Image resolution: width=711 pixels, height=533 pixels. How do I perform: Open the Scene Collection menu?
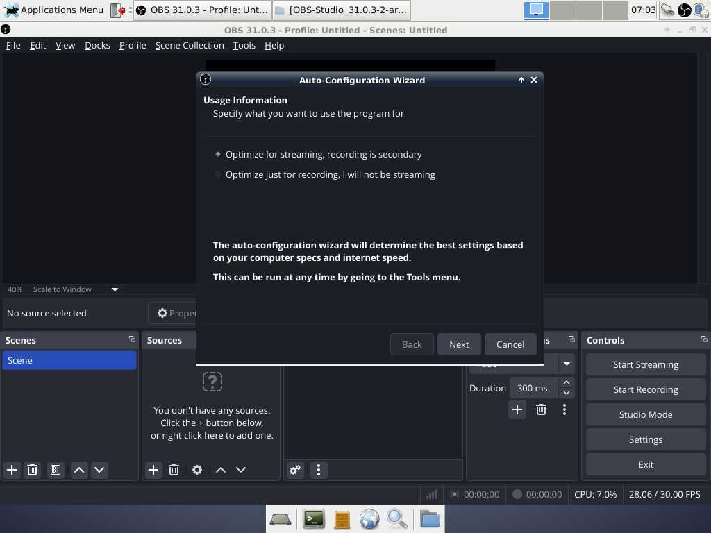click(x=190, y=45)
